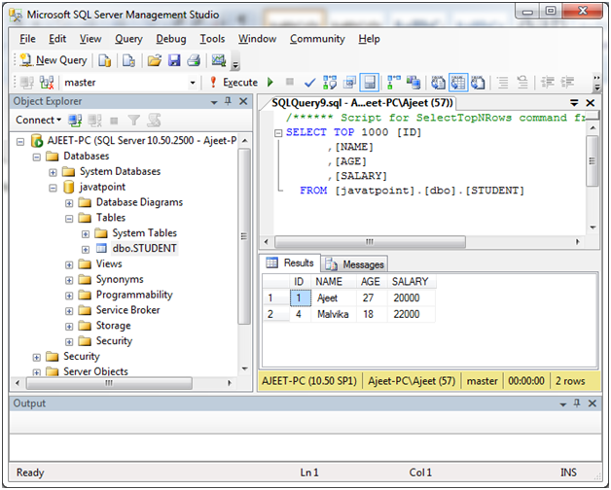Toggle Include Actual Execution Plan
The image size is (611, 490).
click(394, 83)
